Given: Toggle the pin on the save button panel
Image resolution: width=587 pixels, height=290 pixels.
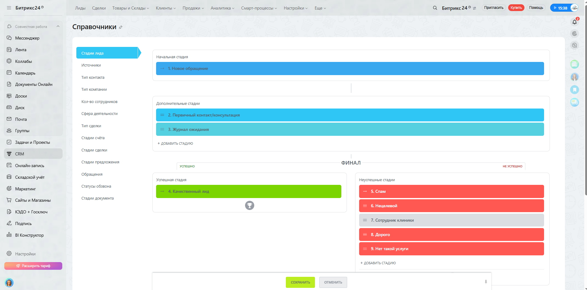Looking at the screenshot, I should [x=486, y=282].
